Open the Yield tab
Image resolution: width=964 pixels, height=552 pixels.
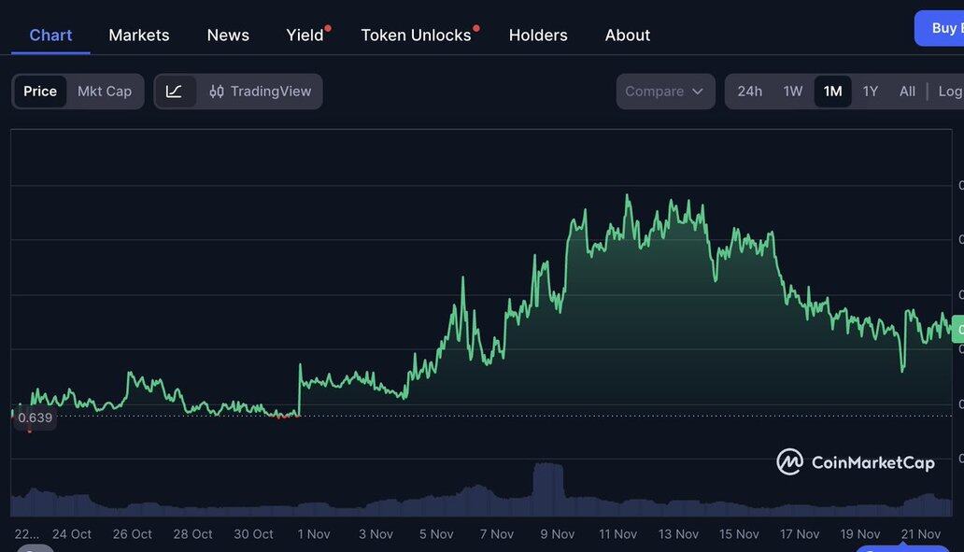click(x=305, y=35)
